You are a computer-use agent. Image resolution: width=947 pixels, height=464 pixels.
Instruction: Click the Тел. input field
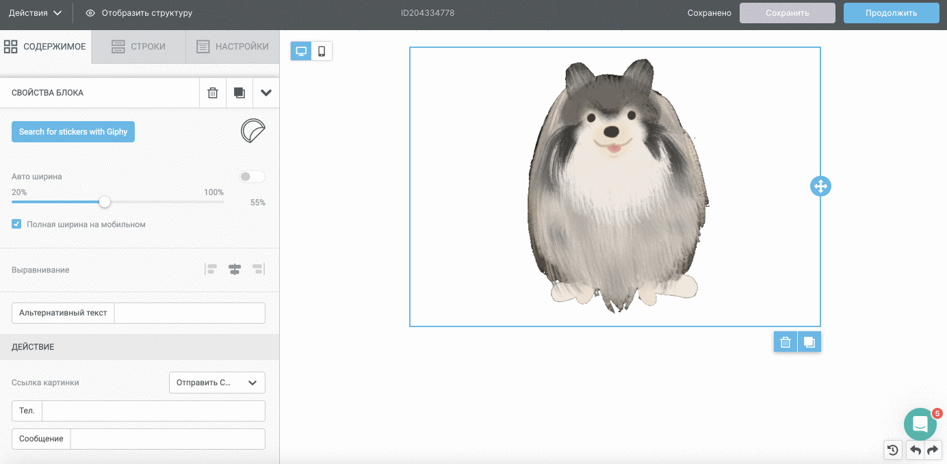tap(153, 411)
